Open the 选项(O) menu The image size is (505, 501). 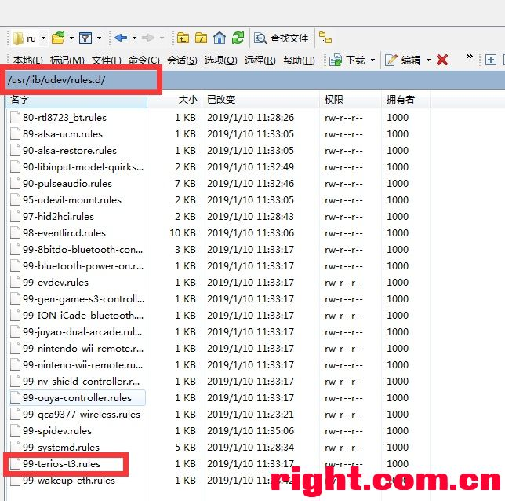pyautogui.click(x=220, y=60)
